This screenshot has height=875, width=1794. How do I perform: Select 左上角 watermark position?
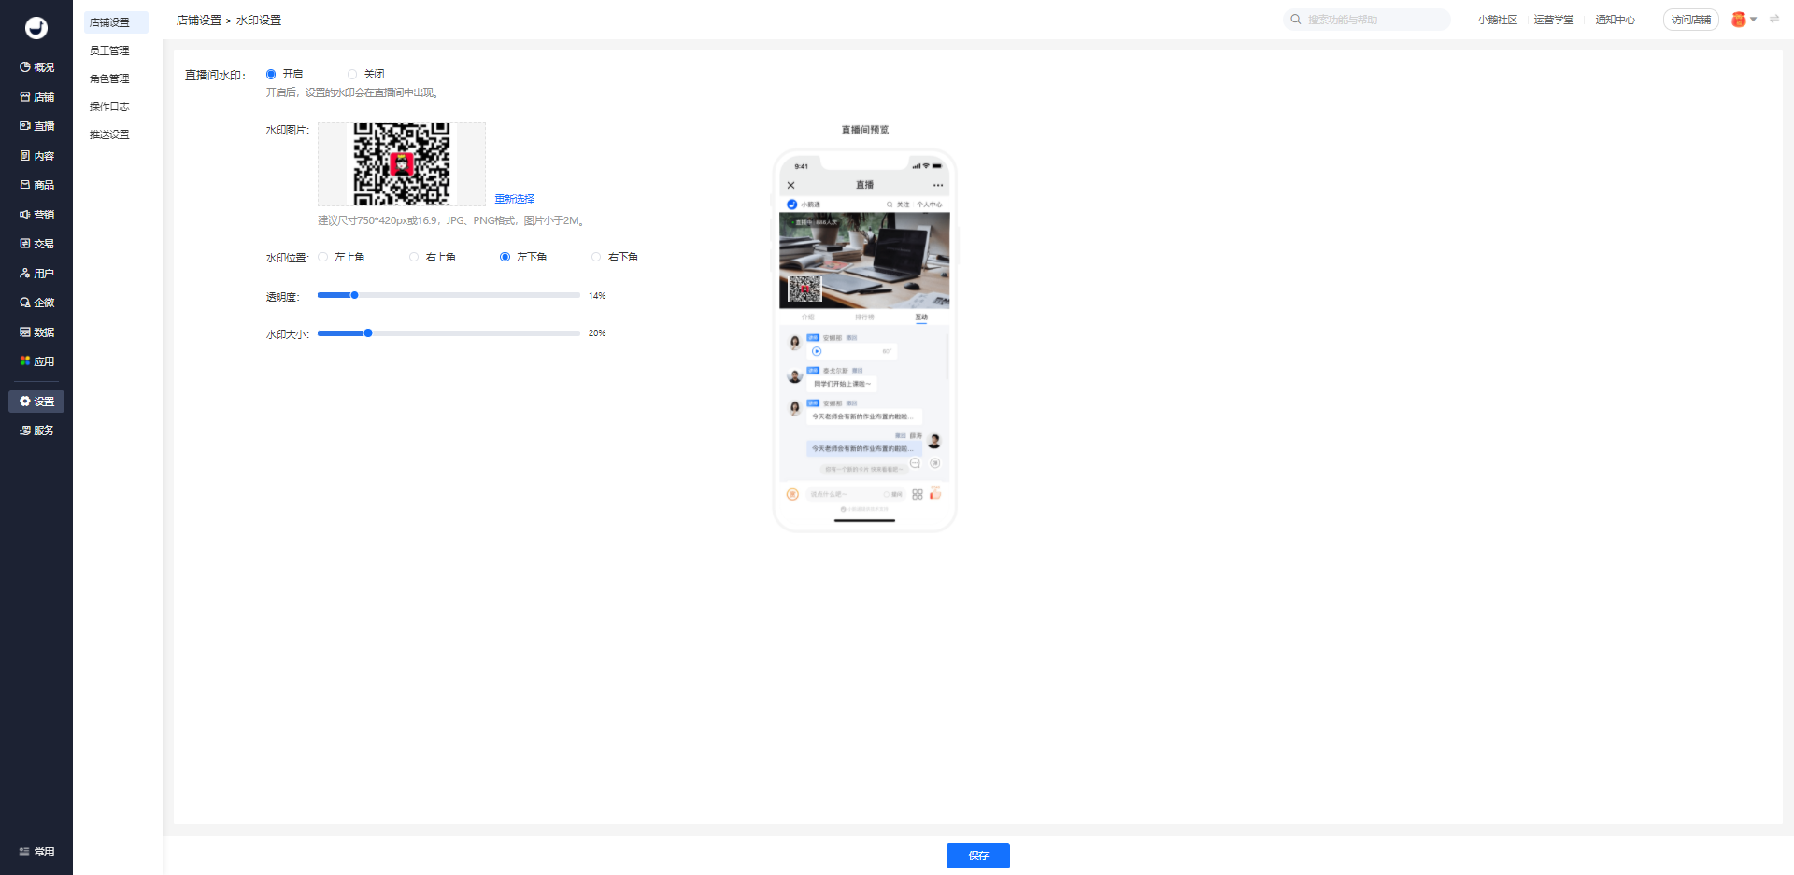323,257
